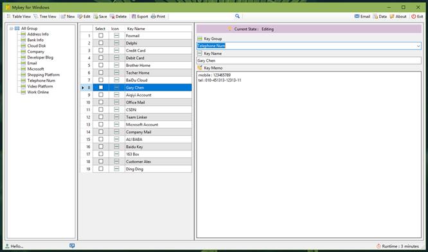This screenshot has width=428, height=252.
Task: Select the Baidu Key row
Action: (x=158, y=147)
